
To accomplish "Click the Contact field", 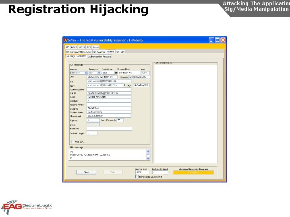I will (109, 101).
